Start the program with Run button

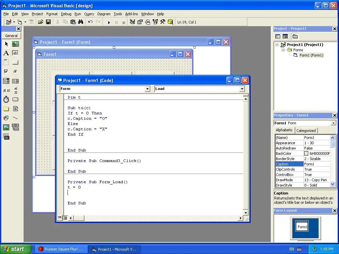coord(109,22)
